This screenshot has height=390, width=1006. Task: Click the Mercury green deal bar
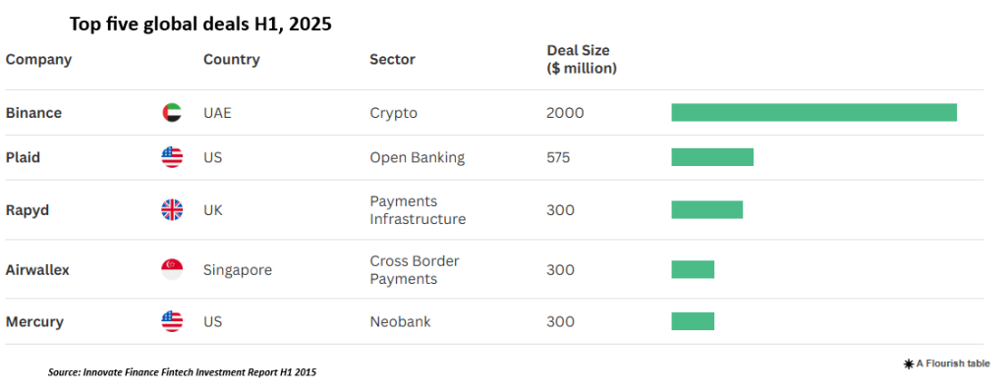[693, 321]
